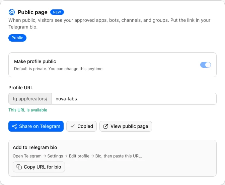Click the Share on Telegram button
Screen dimensions: 225x185
coord(36,126)
